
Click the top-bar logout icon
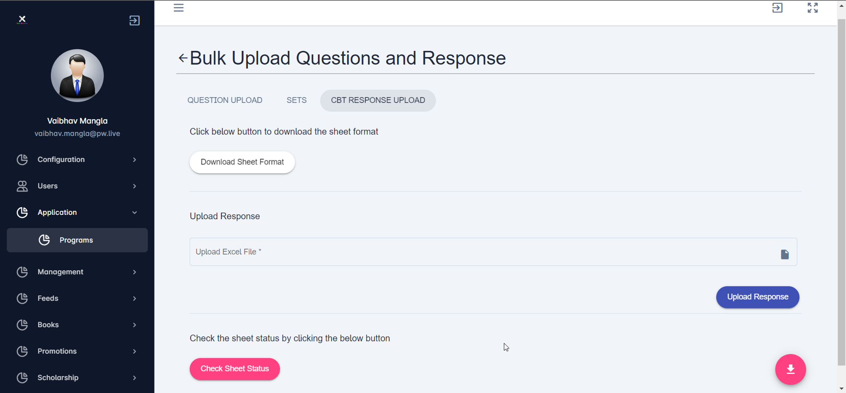(777, 8)
